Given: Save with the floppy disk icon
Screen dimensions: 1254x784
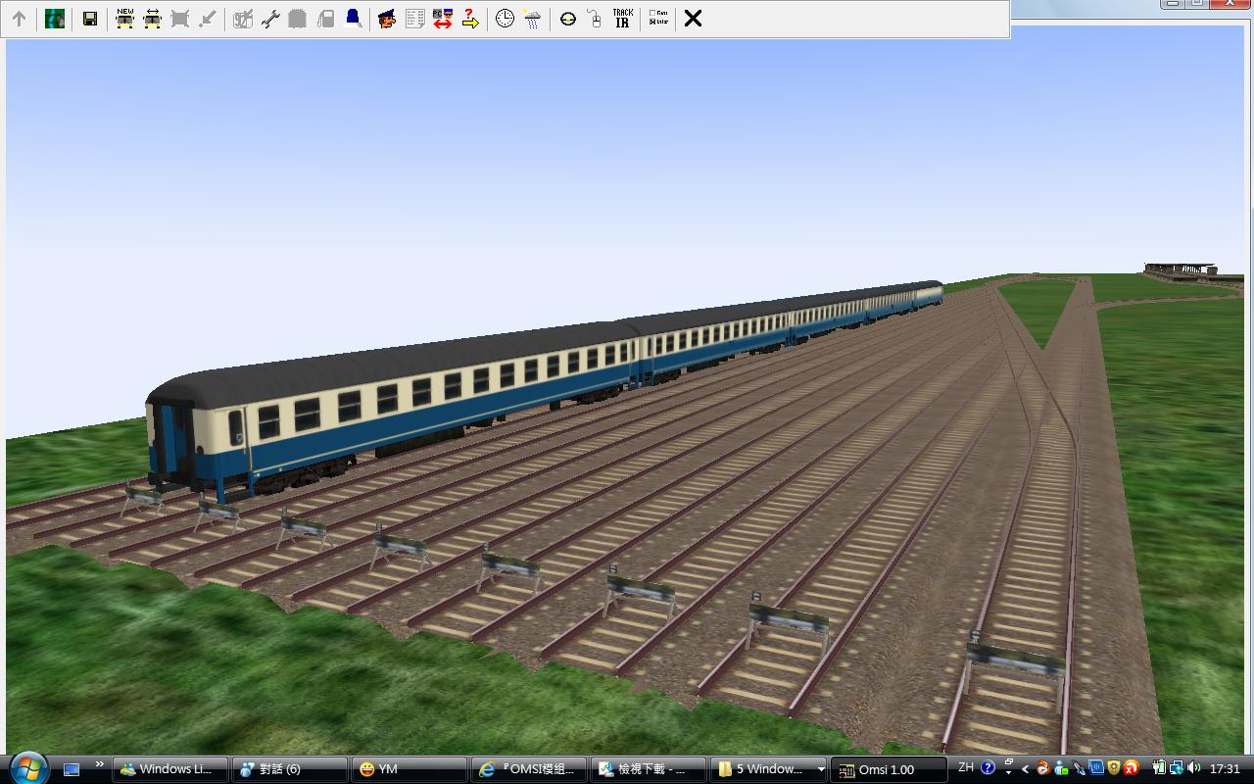Looking at the screenshot, I should coord(89,19).
